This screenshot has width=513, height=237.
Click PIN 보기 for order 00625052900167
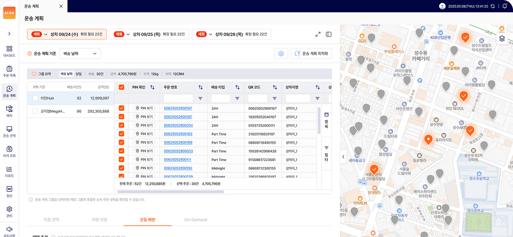point(144,108)
